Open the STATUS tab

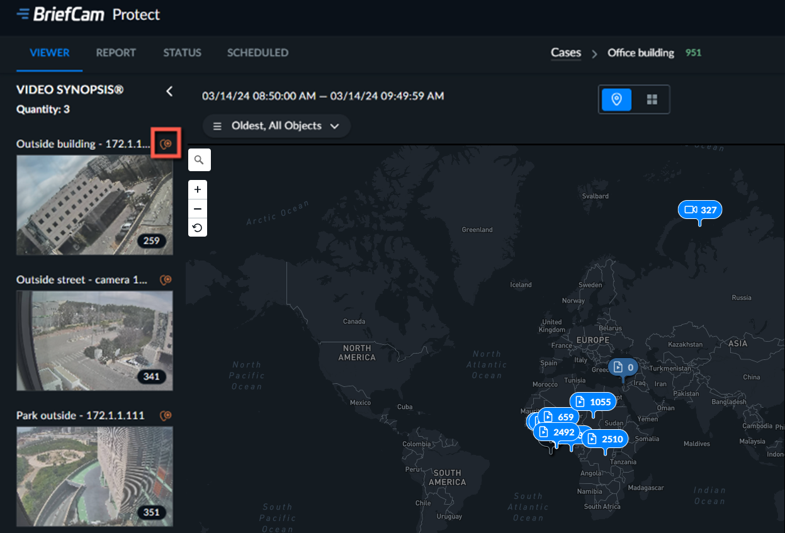tap(182, 53)
